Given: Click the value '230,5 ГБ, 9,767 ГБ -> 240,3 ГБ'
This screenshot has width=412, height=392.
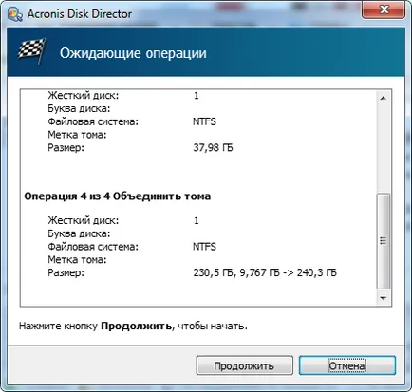Looking at the screenshot, I should [x=265, y=272].
